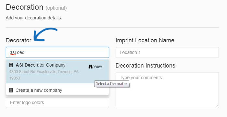Click the suggestion address 4800 Street Rd

pos(44,75)
